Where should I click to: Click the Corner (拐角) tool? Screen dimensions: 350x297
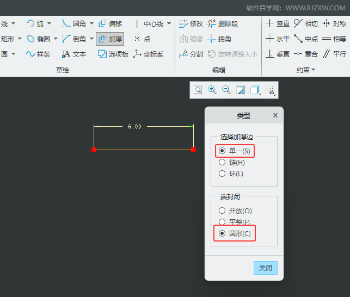click(219, 39)
